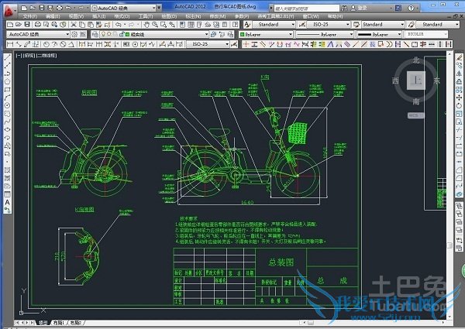Screen dimensions: 465x329
Task: Select the Table tool in draw toolbar
Action: click(8, 194)
